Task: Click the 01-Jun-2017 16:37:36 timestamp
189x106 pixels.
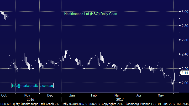Action: [173, 104]
